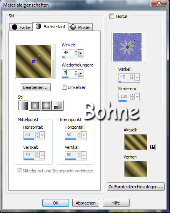
Task: Expand the gradient preview picker dropdown
Action: point(53,61)
